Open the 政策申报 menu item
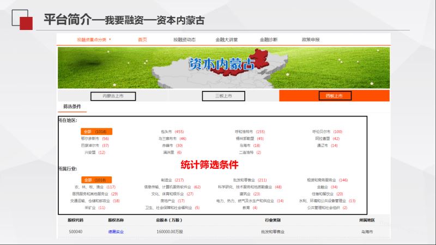 pos(311,40)
